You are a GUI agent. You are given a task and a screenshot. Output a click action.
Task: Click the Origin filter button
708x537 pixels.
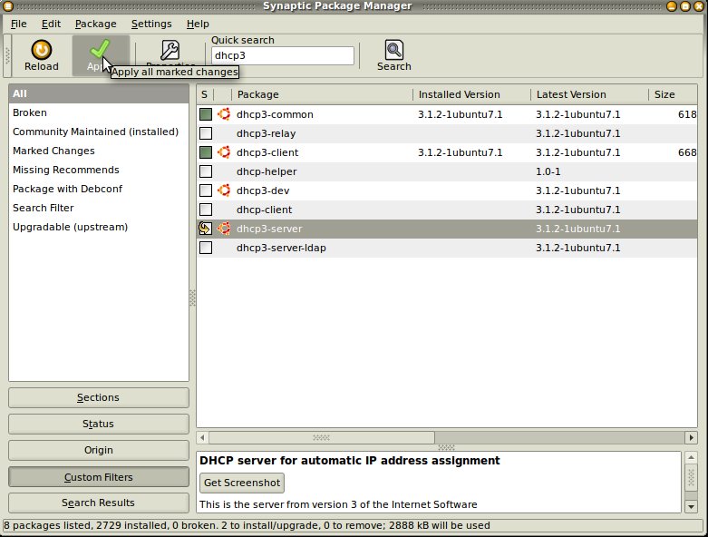99,450
